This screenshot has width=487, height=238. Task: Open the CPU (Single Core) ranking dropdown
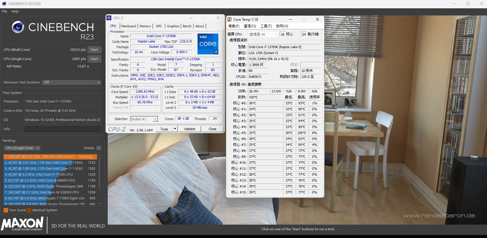pos(22,148)
